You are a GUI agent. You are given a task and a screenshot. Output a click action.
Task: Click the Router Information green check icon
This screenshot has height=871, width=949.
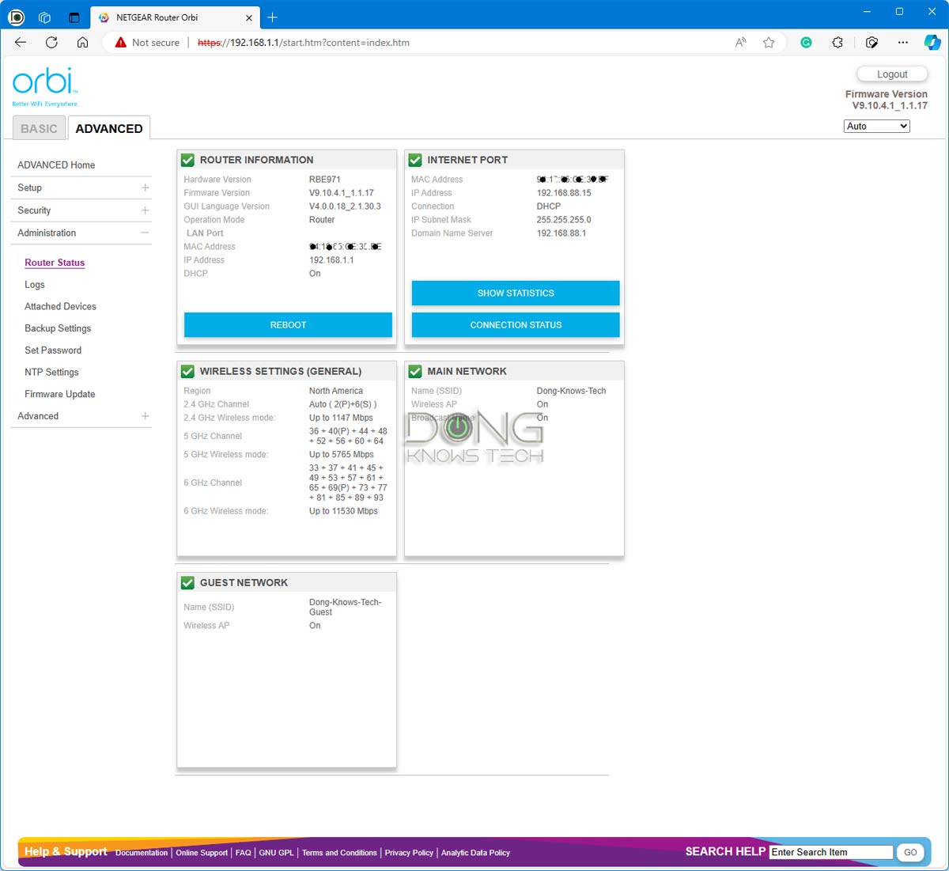[x=187, y=160]
